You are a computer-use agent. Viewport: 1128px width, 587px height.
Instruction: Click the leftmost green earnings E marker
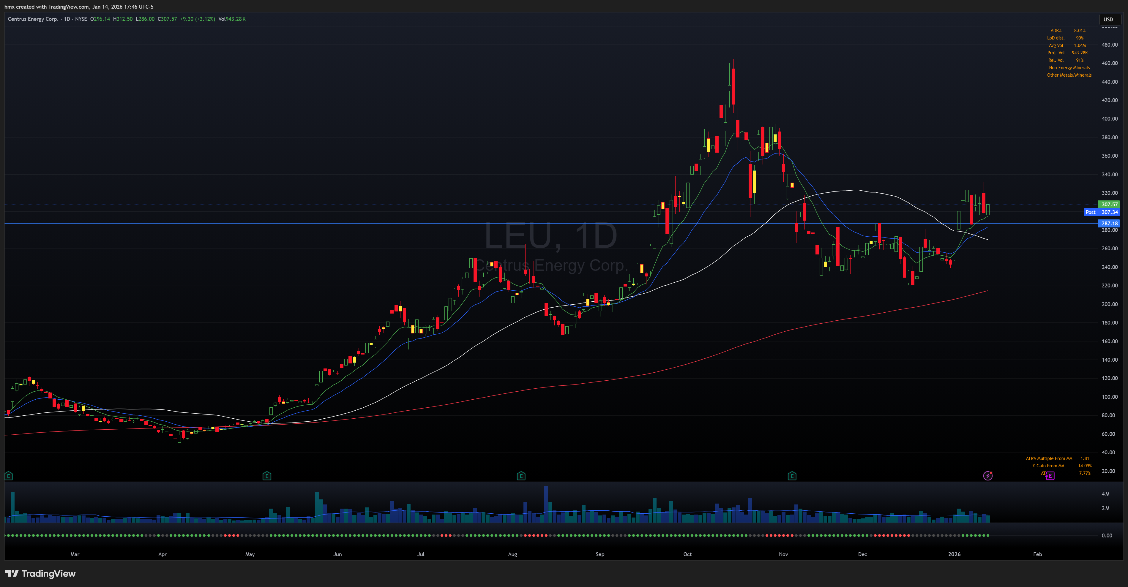8,476
